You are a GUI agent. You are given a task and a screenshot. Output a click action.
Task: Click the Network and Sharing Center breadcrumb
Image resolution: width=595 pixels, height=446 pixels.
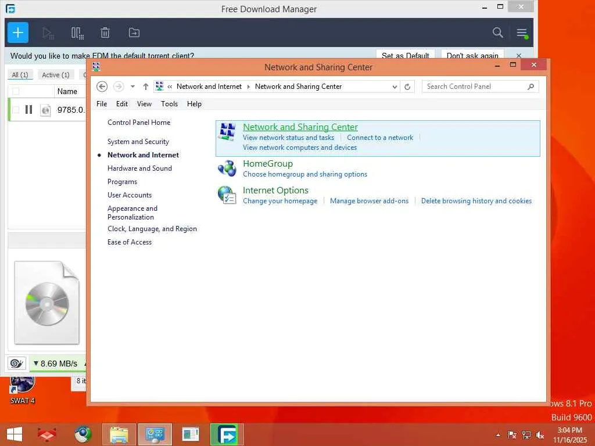click(298, 87)
